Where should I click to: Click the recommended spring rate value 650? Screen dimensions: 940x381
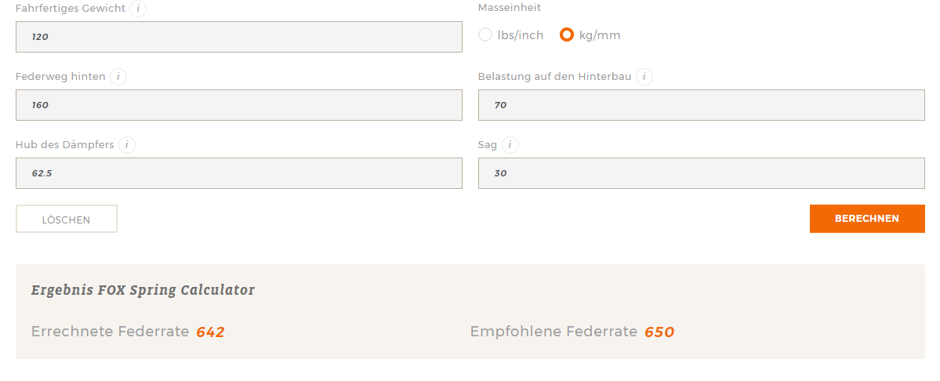[659, 332]
